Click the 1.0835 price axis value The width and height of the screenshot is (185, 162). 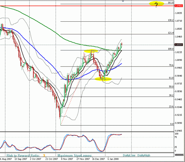click(178, 13)
